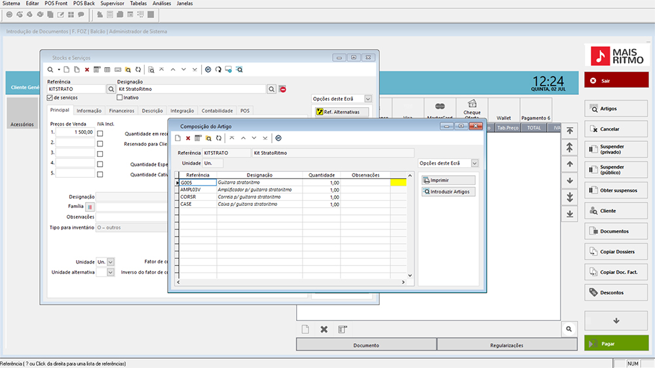Viewport: 655px width, 368px height.
Task: Click the red Sair button
Action: coord(616,80)
